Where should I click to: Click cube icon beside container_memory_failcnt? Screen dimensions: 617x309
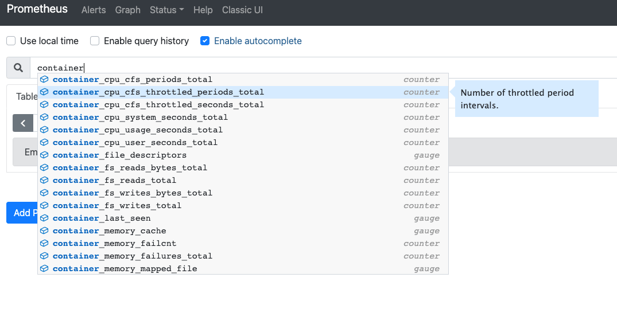point(44,243)
